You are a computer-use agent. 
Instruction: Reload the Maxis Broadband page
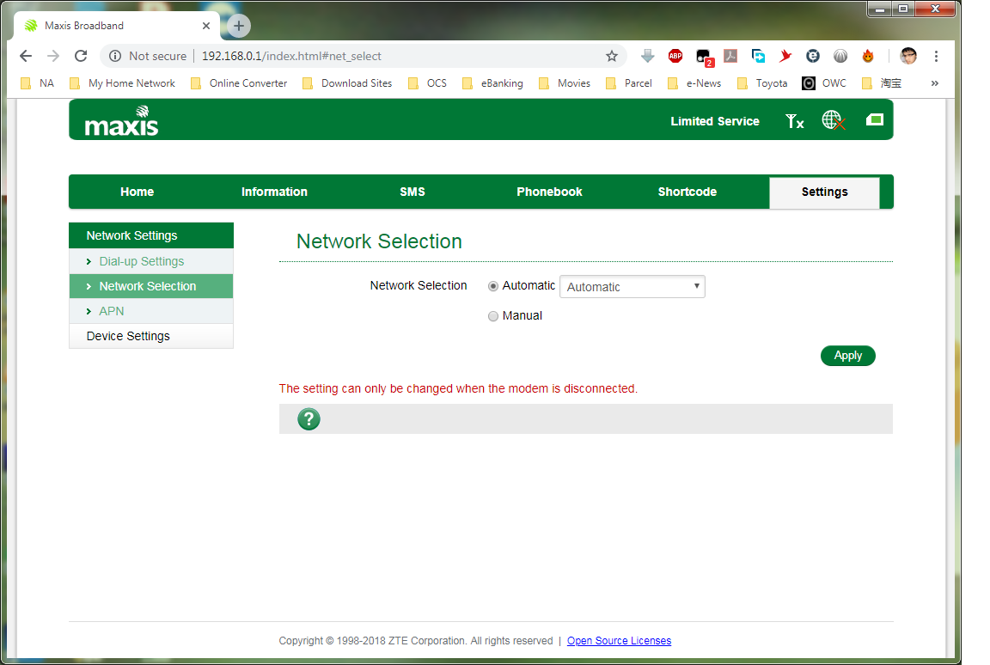point(81,56)
